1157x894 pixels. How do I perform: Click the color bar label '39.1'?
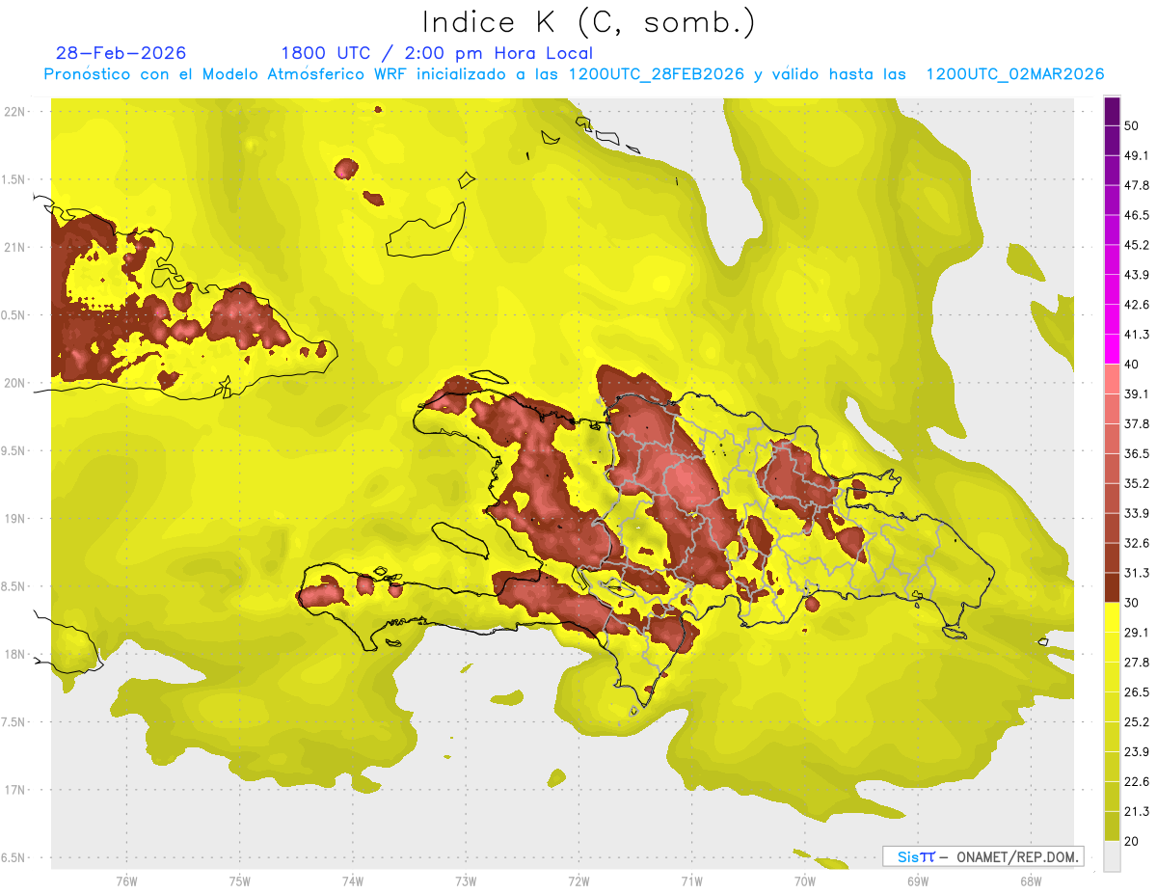[x=1137, y=394]
